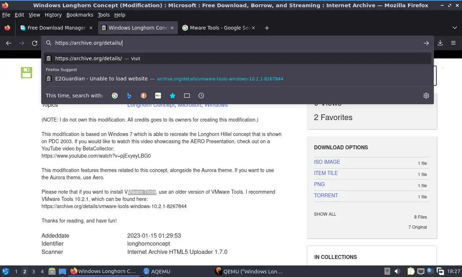Screen dimensions: 462x277
Task: Select the archive.org/details/ Visit suggestion
Action: pos(237,58)
